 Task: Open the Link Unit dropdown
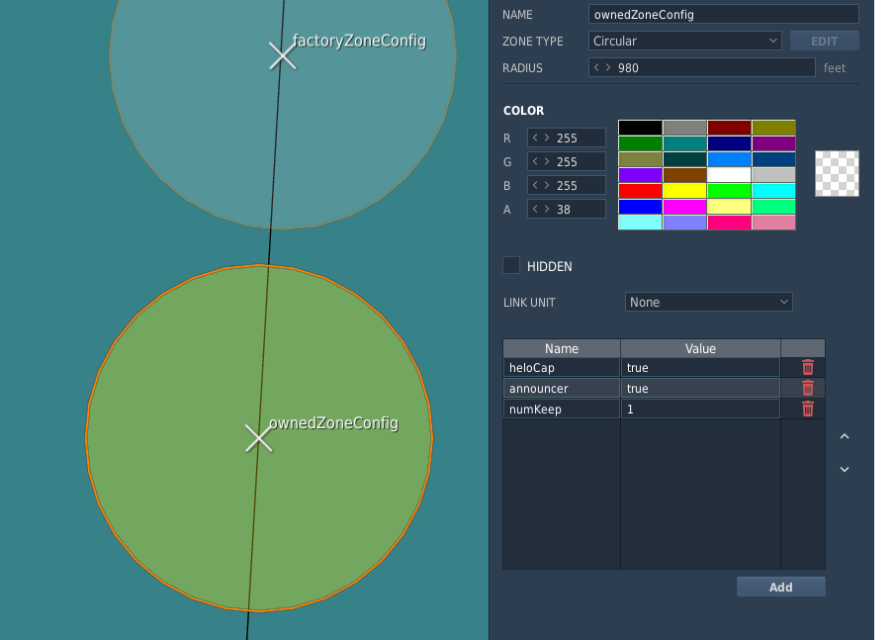tap(708, 302)
